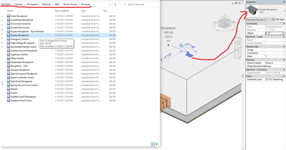Restore down the Revit view window
286x150 pixels.
point(236,3)
